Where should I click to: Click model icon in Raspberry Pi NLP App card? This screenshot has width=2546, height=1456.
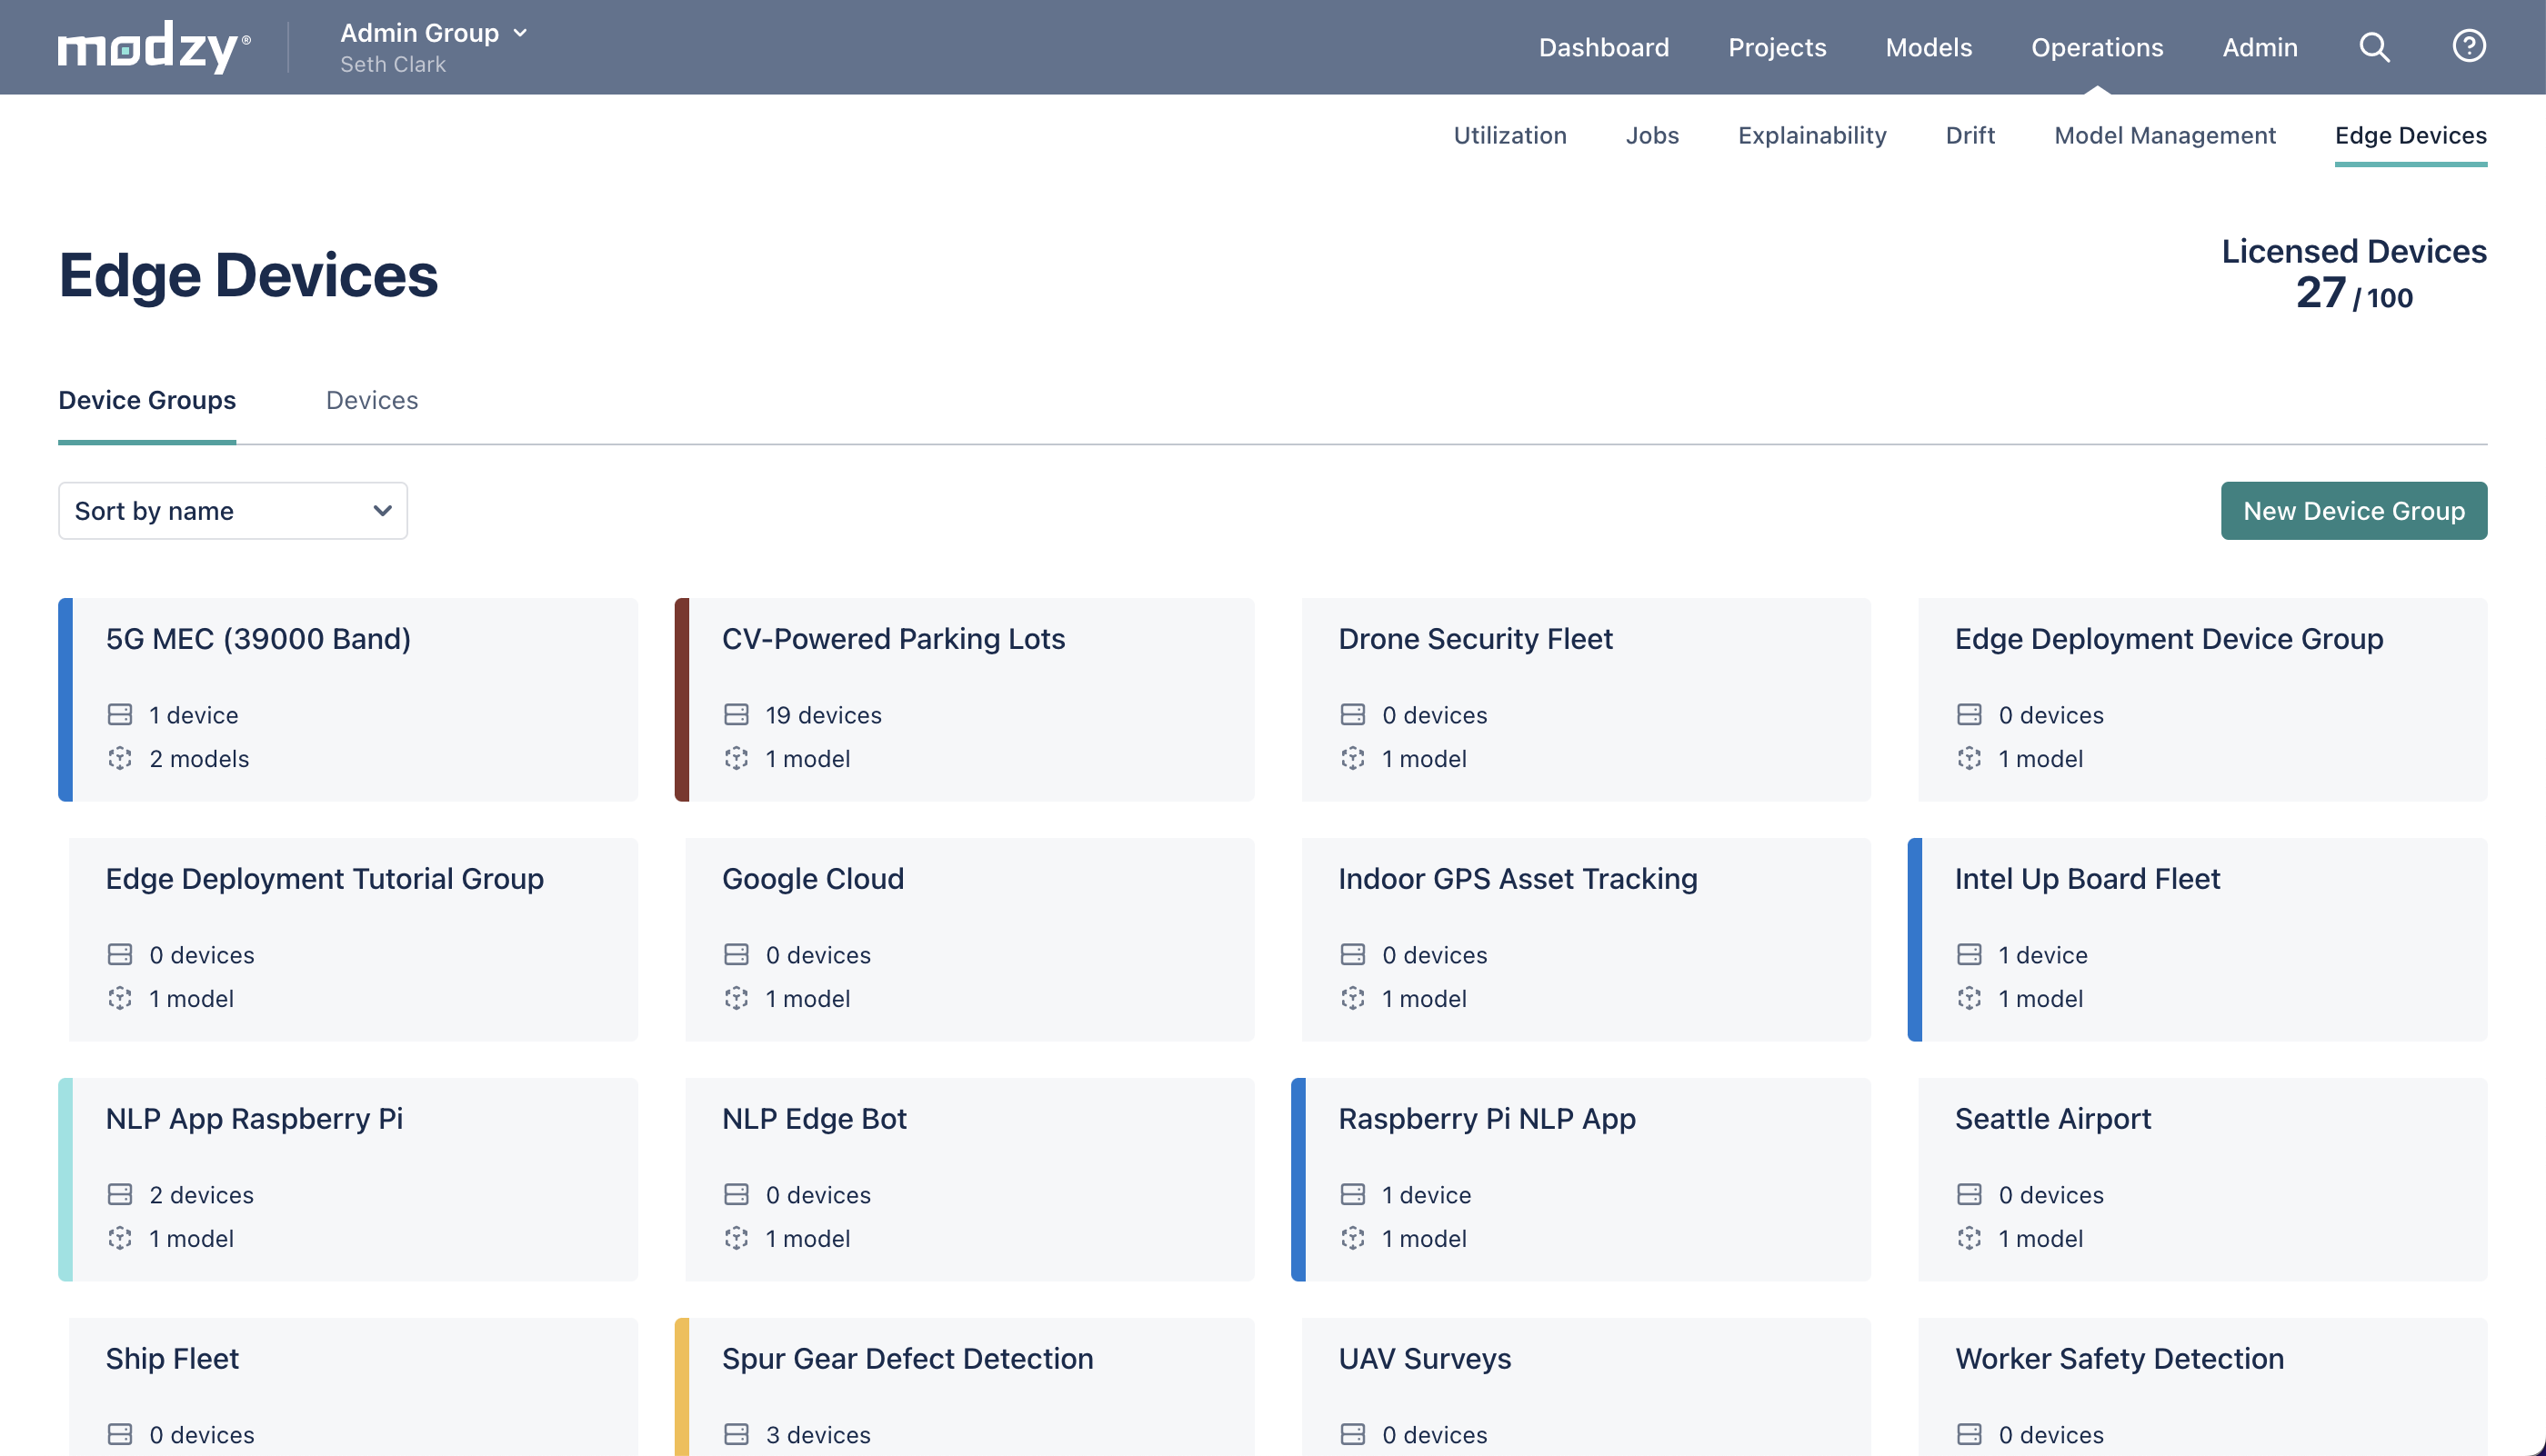1352,1239
